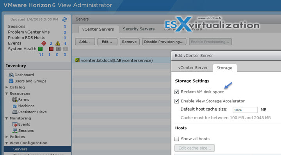Open the Users and Groups item
Viewport: 281px width, 155px height.
(x=30, y=81)
